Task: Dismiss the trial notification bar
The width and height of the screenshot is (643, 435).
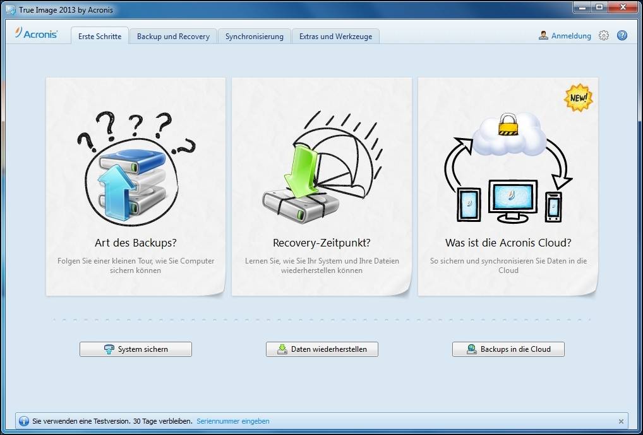Action: click(621, 421)
